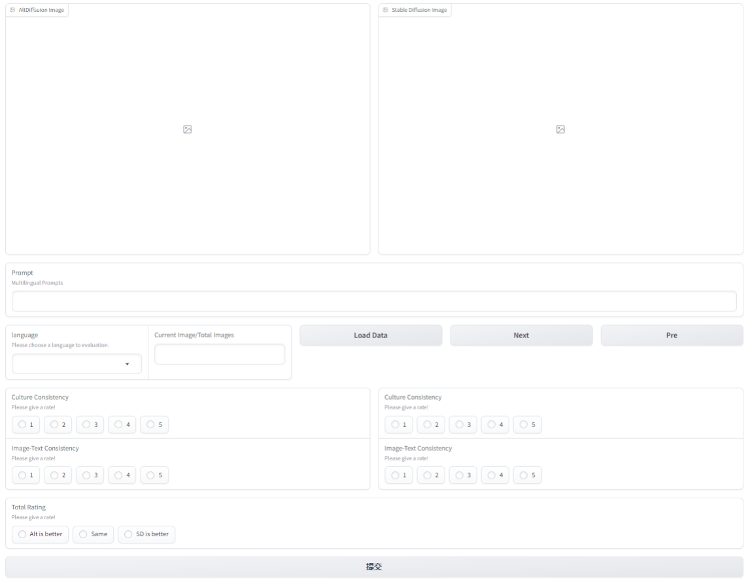
Task: Rate left Culture Consistency as 1
Action: pos(25,424)
